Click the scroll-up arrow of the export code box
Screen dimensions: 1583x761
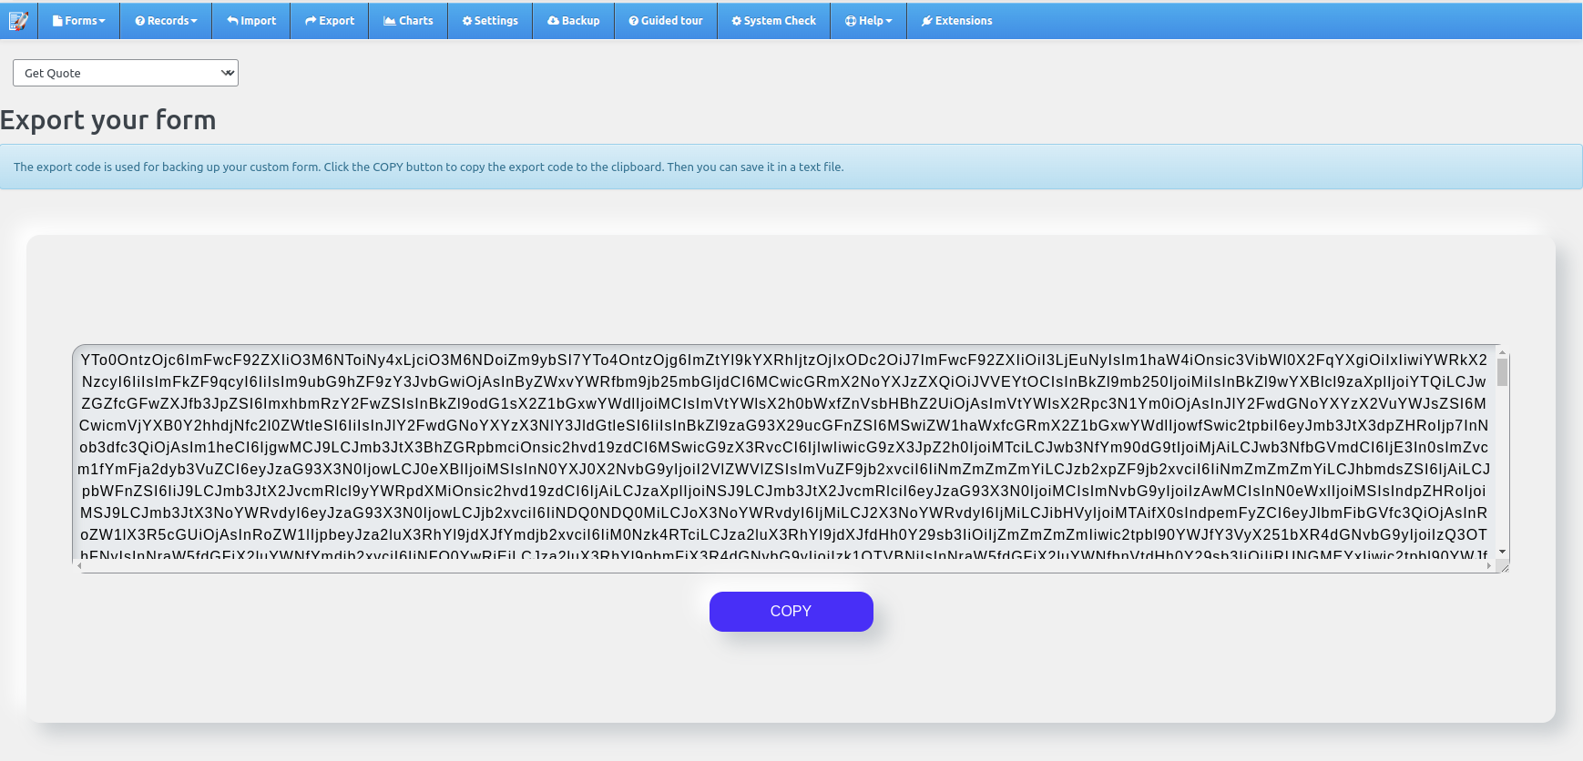click(x=1502, y=353)
